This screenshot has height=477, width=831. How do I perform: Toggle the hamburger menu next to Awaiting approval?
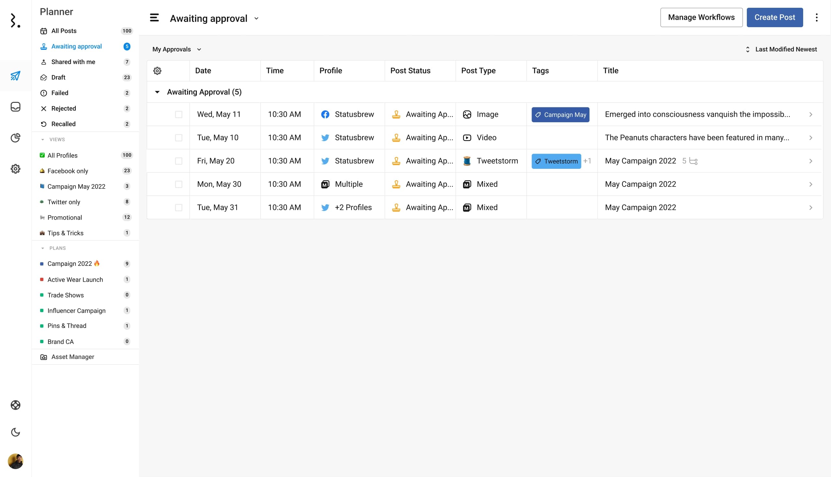(154, 18)
